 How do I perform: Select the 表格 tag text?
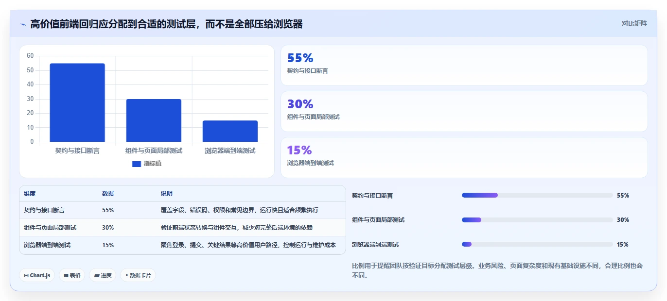[75, 275]
